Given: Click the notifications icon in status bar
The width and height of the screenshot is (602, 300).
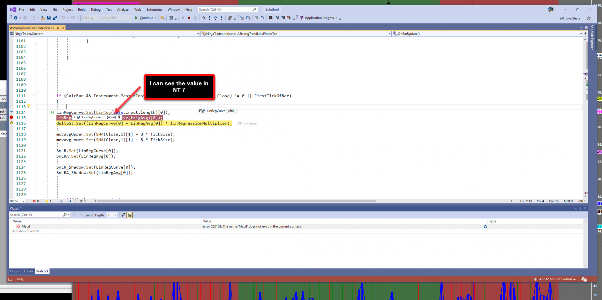Looking at the screenshot, I should coord(584,279).
